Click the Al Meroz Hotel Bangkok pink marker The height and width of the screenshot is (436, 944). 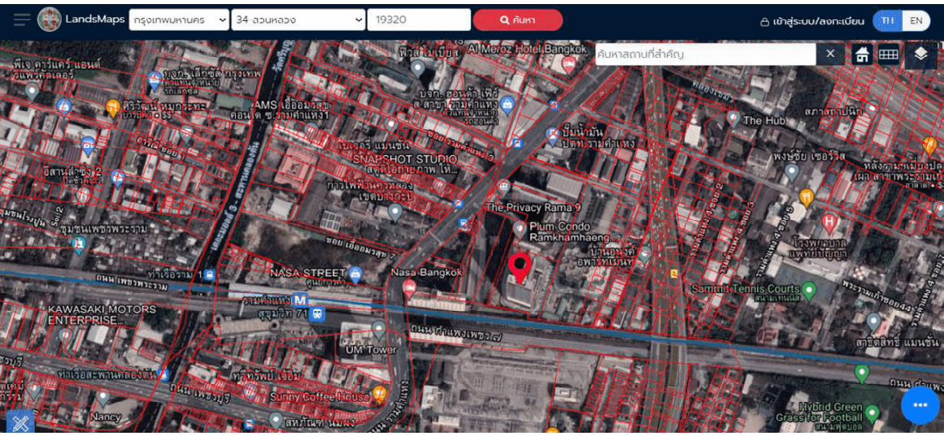[568, 63]
